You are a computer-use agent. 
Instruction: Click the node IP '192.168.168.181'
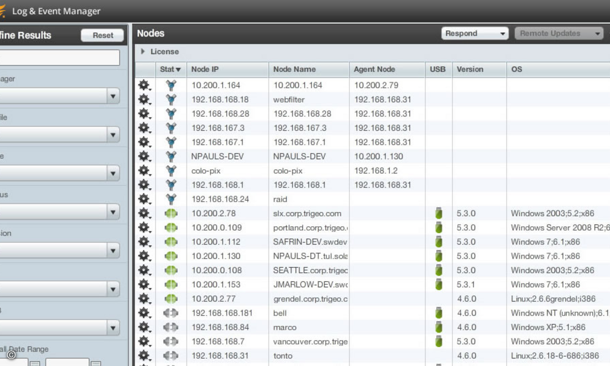tap(222, 313)
